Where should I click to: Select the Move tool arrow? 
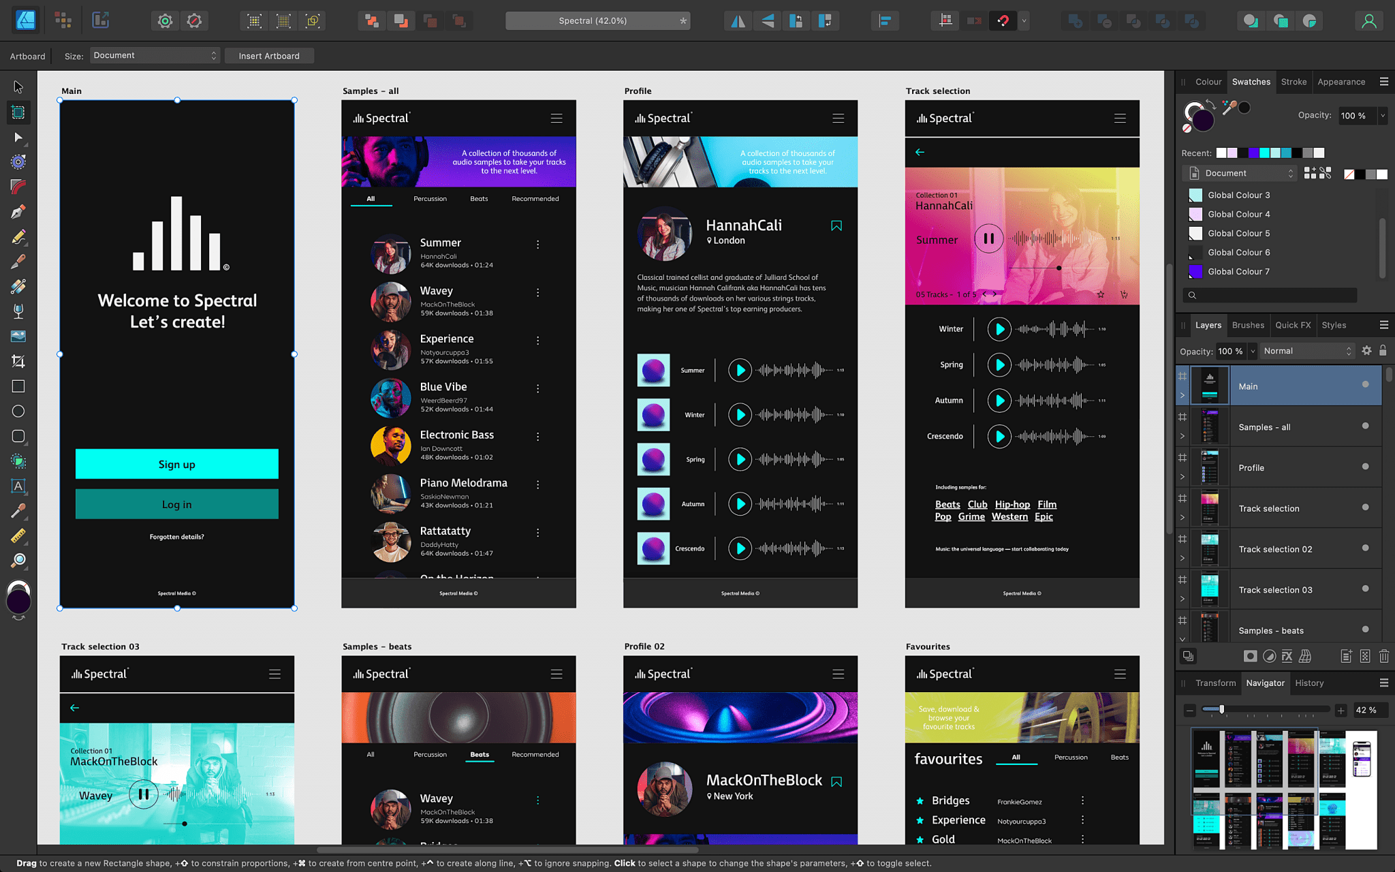point(18,87)
